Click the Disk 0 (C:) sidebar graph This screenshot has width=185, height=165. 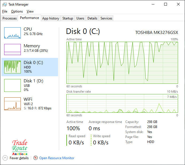click(12, 67)
